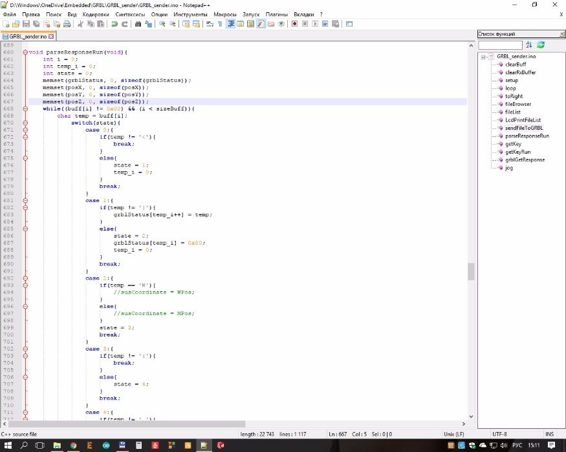Collapse the parseResponseRun function fold marker

pyautogui.click(x=25, y=52)
